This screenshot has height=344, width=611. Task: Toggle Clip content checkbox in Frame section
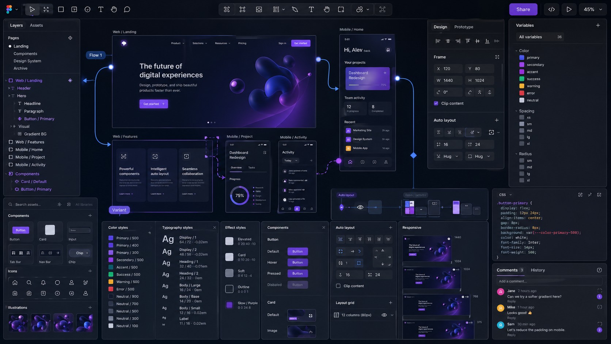(436, 103)
